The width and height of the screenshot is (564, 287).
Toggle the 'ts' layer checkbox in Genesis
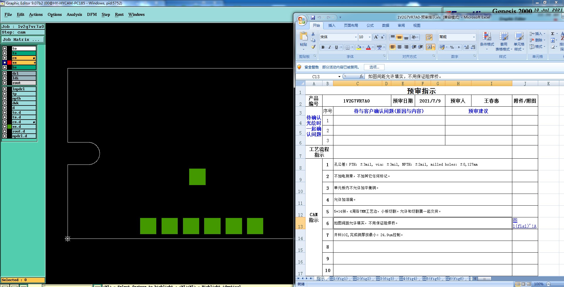pyautogui.click(x=5, y=53)
